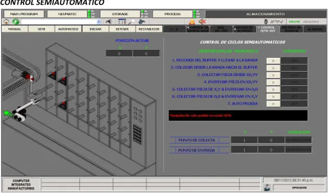Click the printer icon in the toolbar

[142, 21]
